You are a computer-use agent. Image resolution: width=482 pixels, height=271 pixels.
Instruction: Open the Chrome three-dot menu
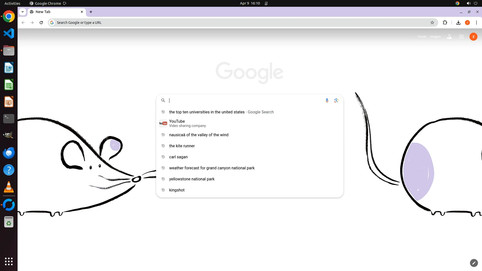coord(476,23)
